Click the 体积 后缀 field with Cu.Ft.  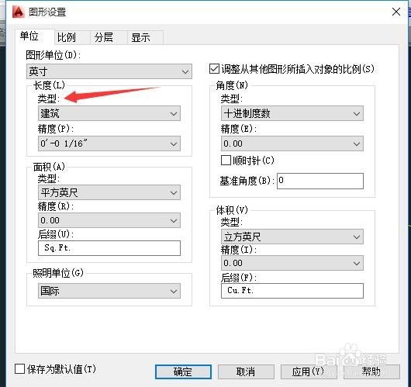tap(292, 291)
